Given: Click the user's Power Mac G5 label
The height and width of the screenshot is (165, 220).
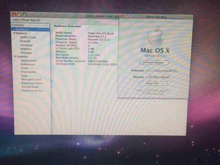Looking at the screenshot, I should coord(26,20).
